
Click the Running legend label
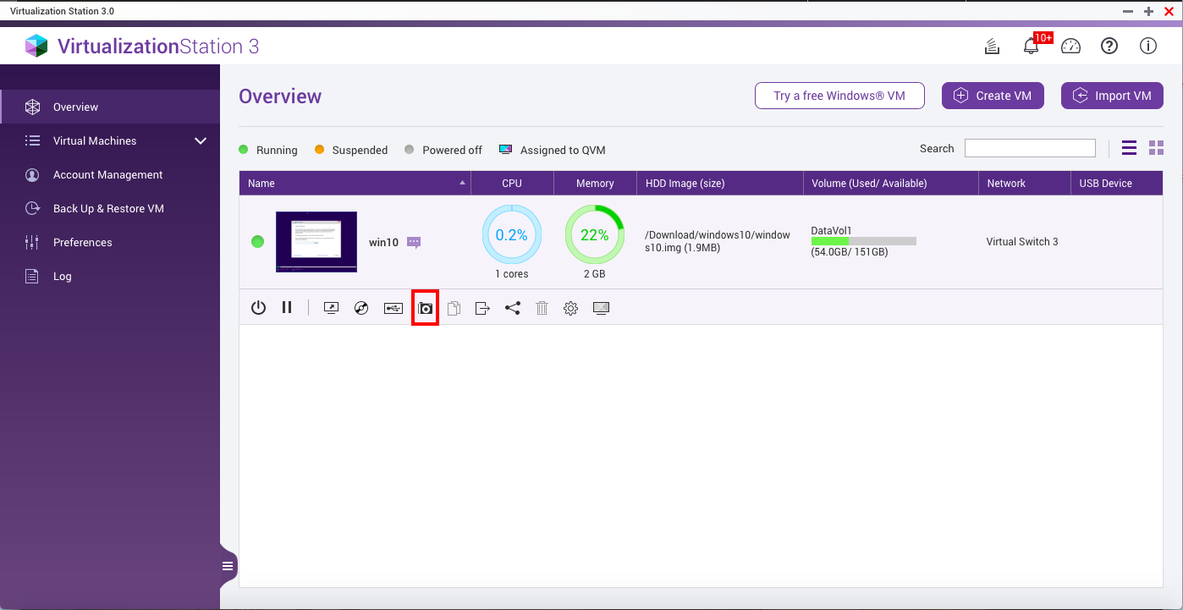click(277, 150)
